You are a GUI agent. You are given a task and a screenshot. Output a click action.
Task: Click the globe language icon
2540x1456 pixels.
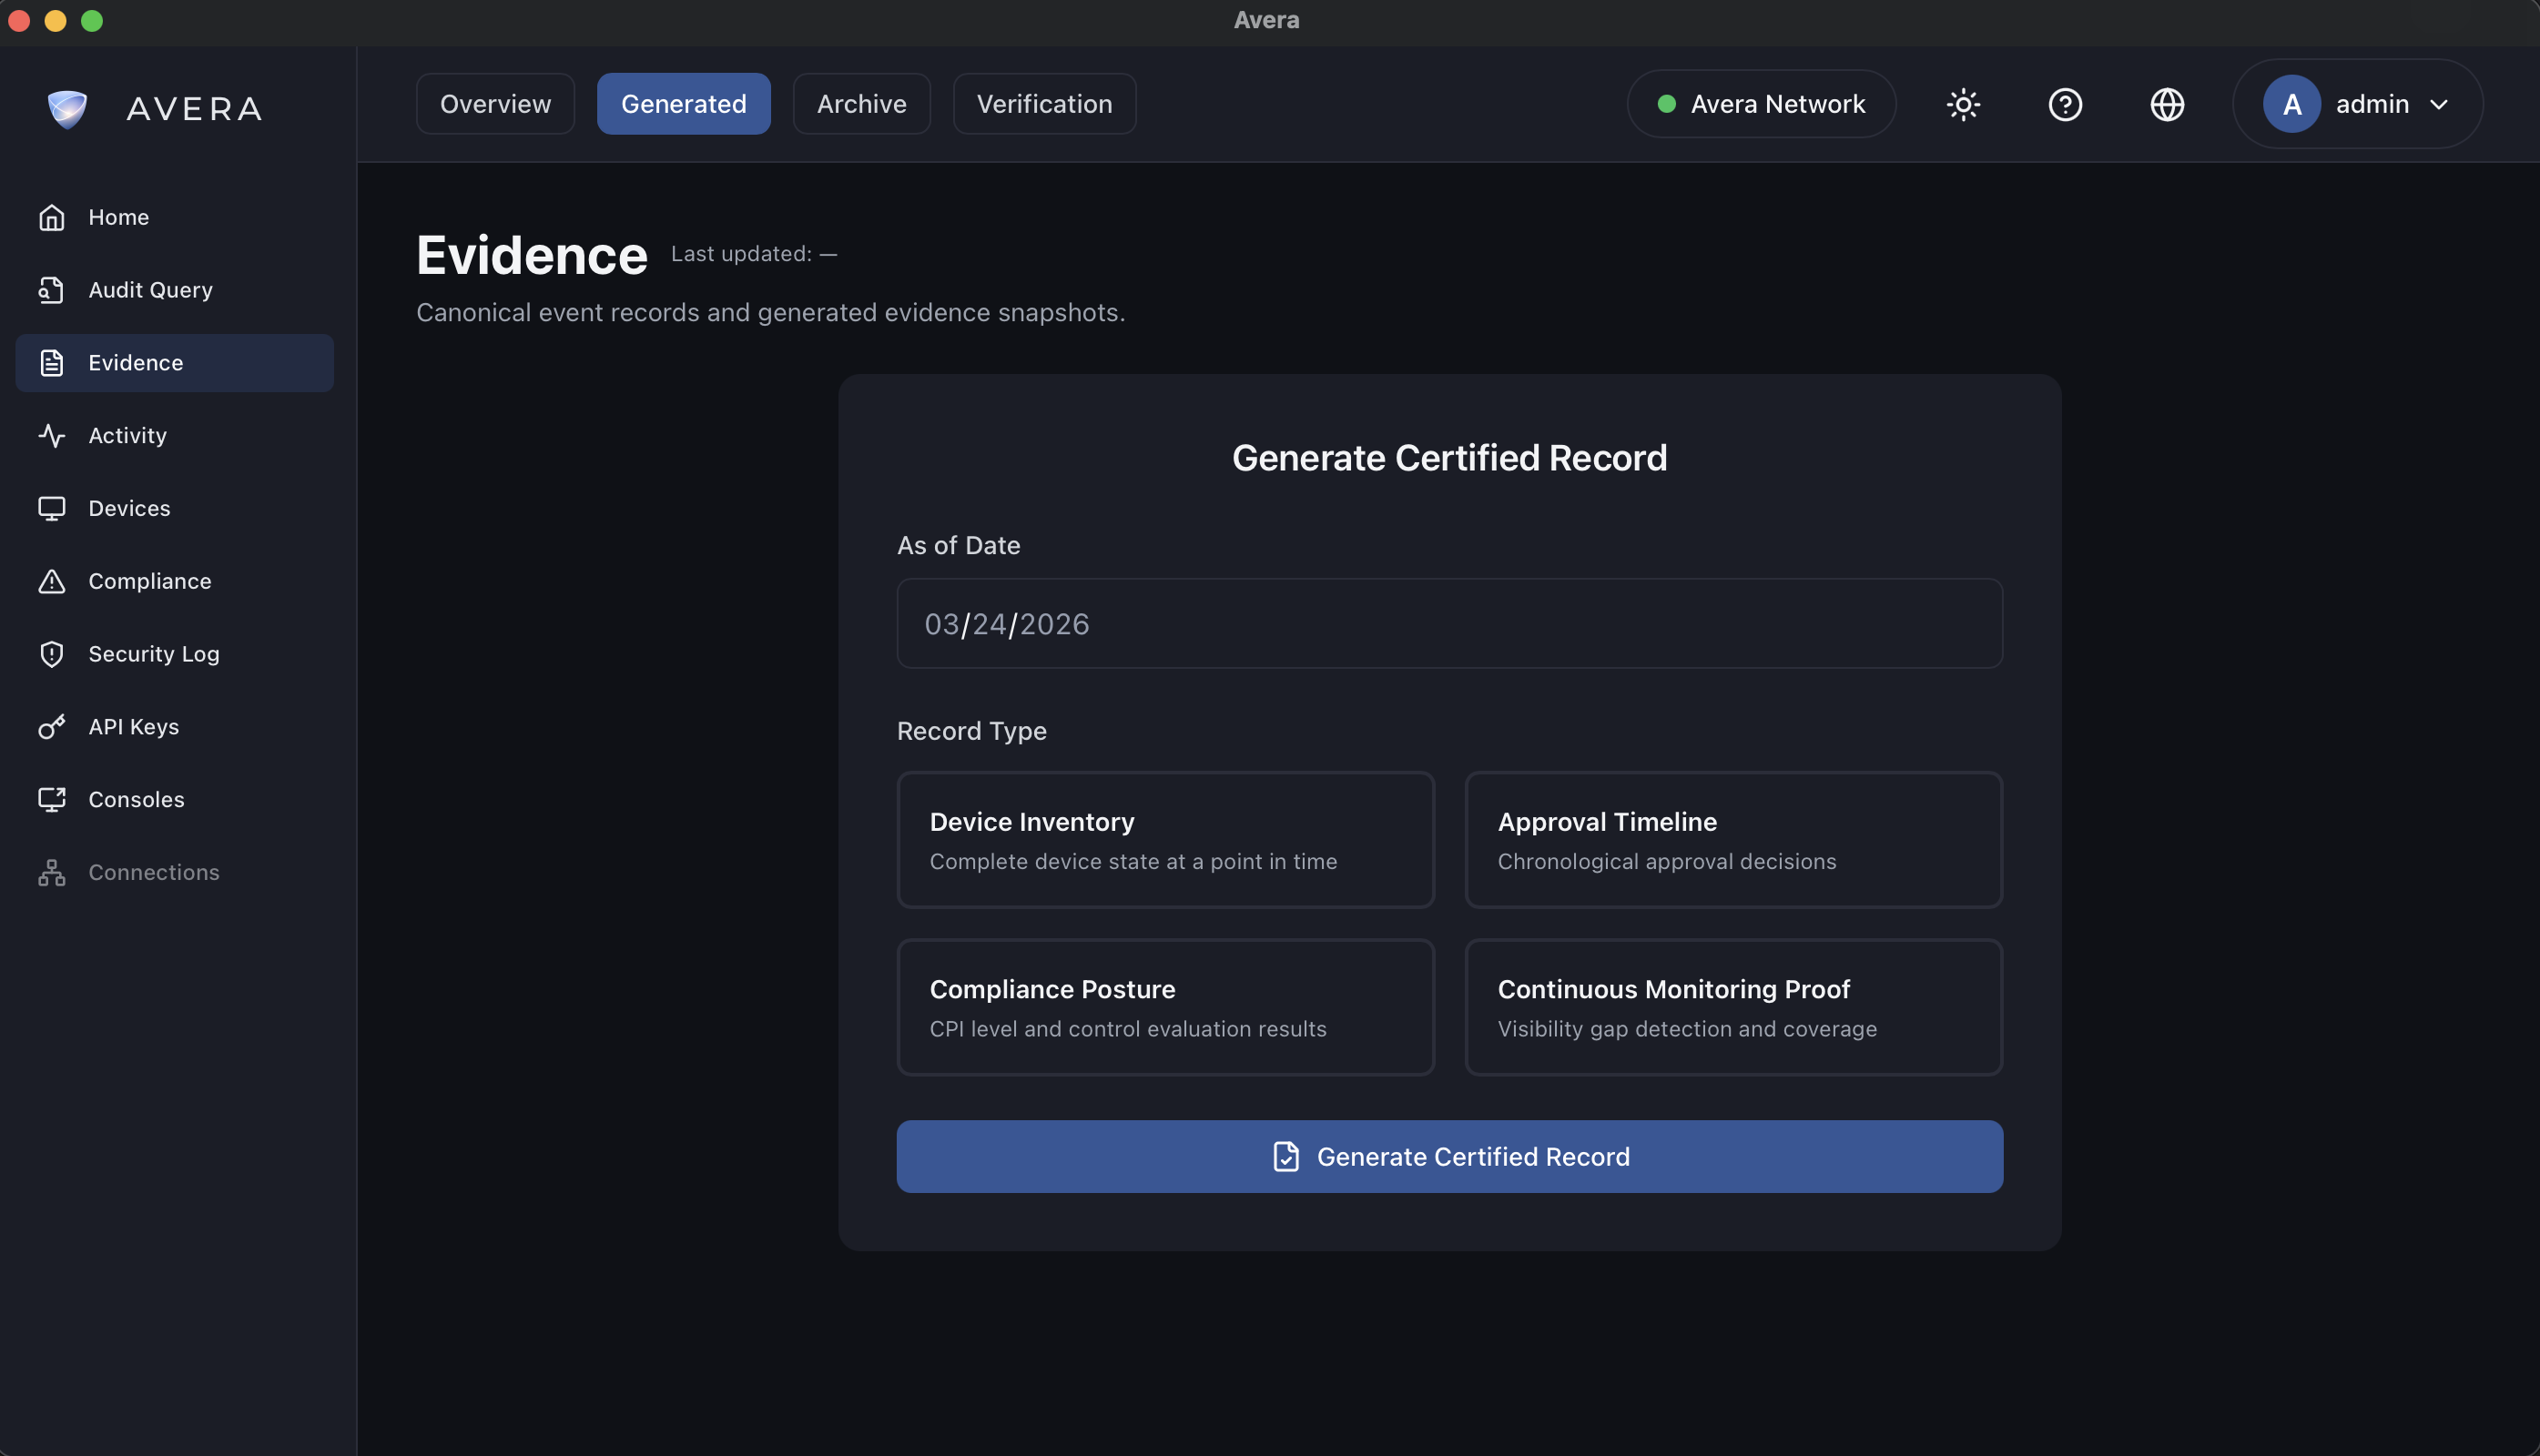2166,103
